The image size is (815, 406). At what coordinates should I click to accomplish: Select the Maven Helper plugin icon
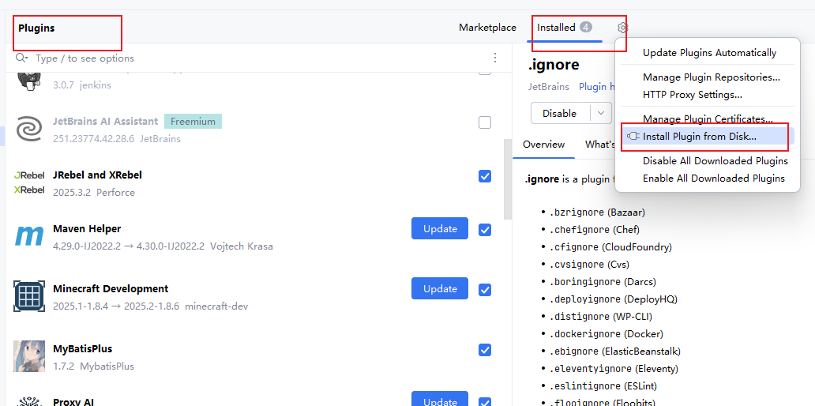29,236
